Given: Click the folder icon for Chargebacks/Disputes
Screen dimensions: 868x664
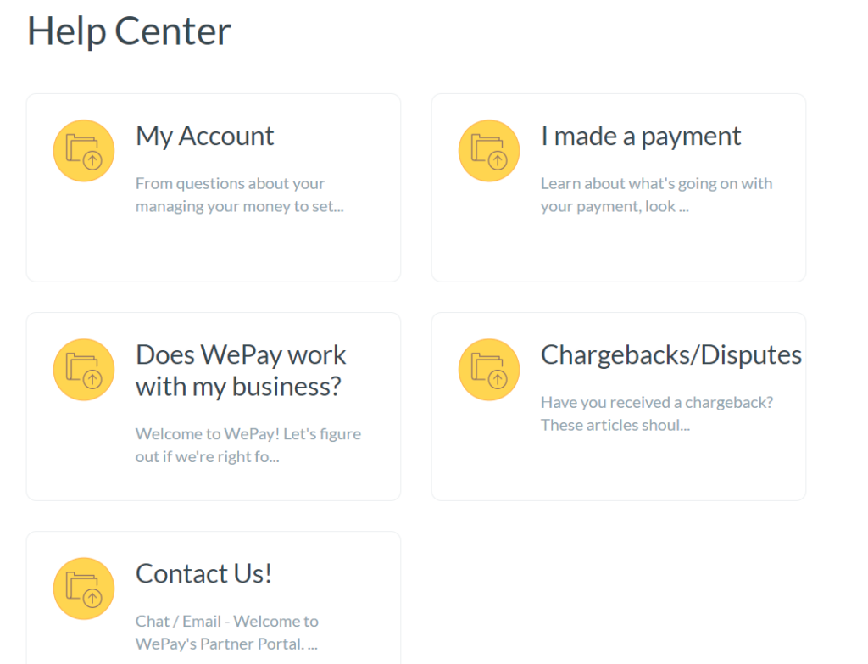Looking at the screenshot, I should (488, 369).
